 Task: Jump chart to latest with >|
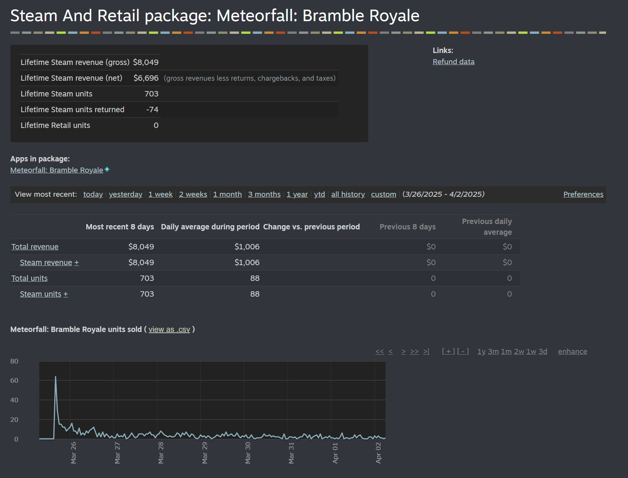426,351
